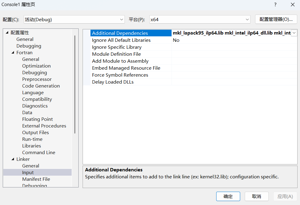Select top-level Debugging under 配置属性
Screen dimensions: 300x205
coord(29,46)
